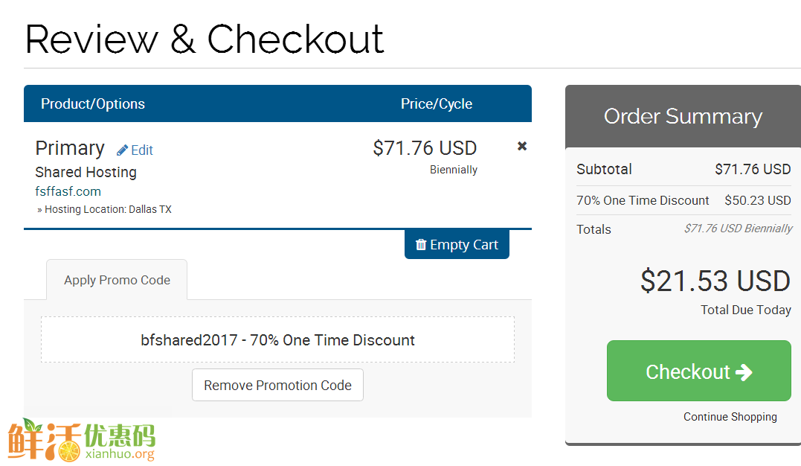Click the 70% One Time Discount summary row

[683, 200]
